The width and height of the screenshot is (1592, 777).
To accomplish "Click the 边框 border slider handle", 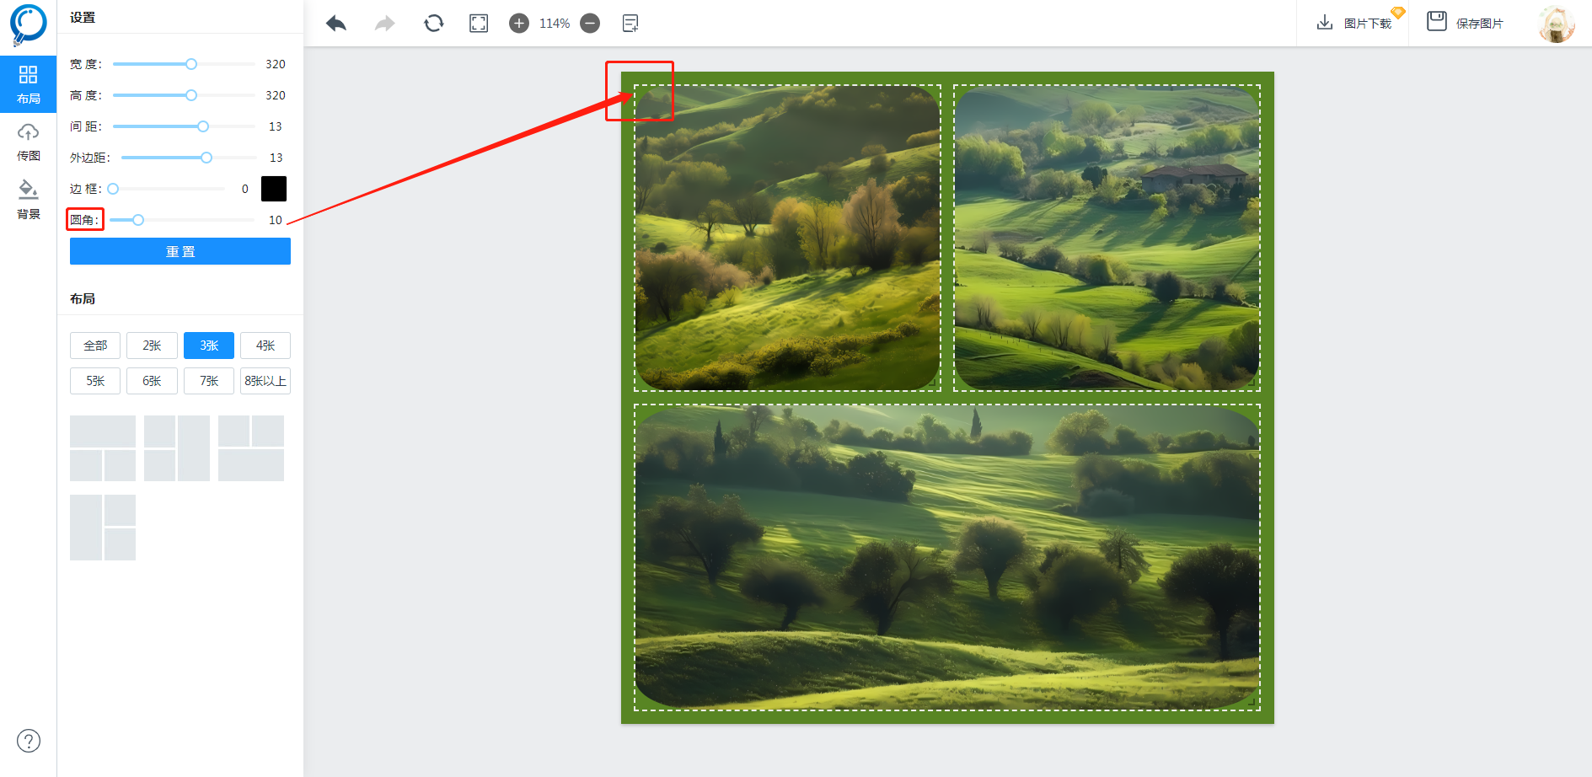I will click(113, 189).
